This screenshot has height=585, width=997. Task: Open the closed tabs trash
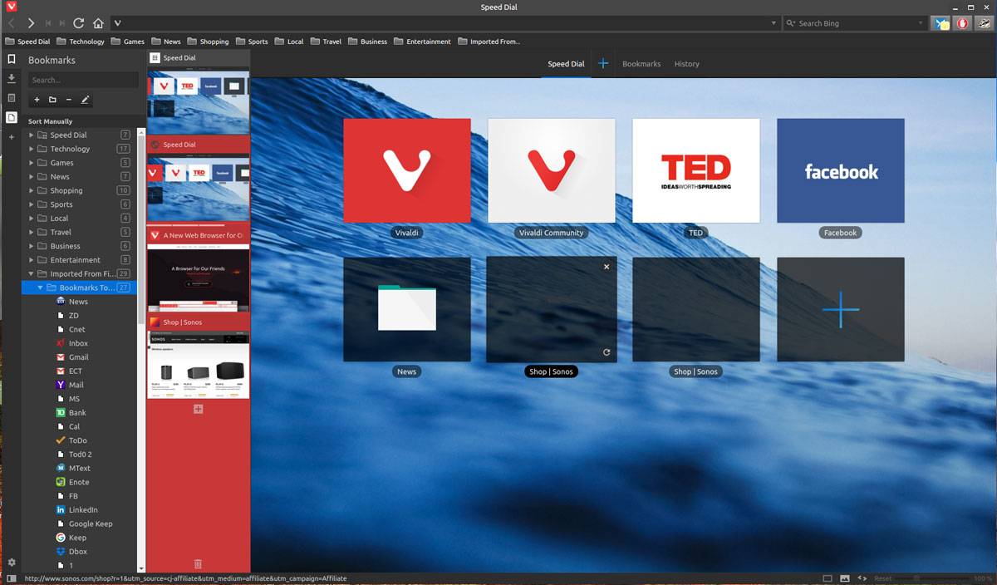tap(198, 564)
